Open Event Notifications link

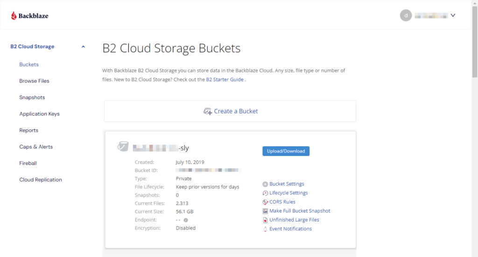(290, 228)
